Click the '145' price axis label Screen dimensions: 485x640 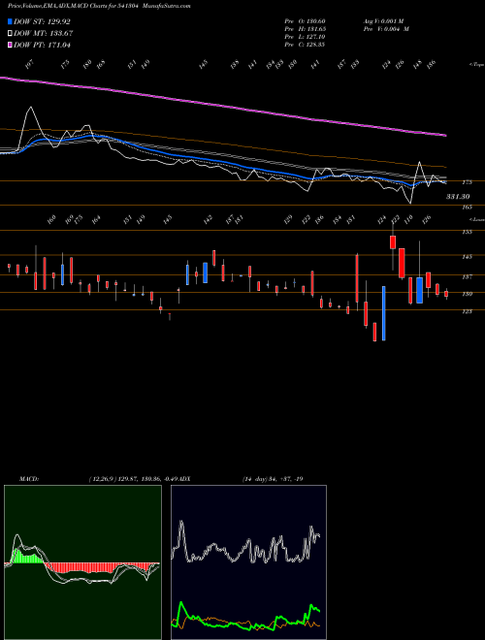click(468, 257)
